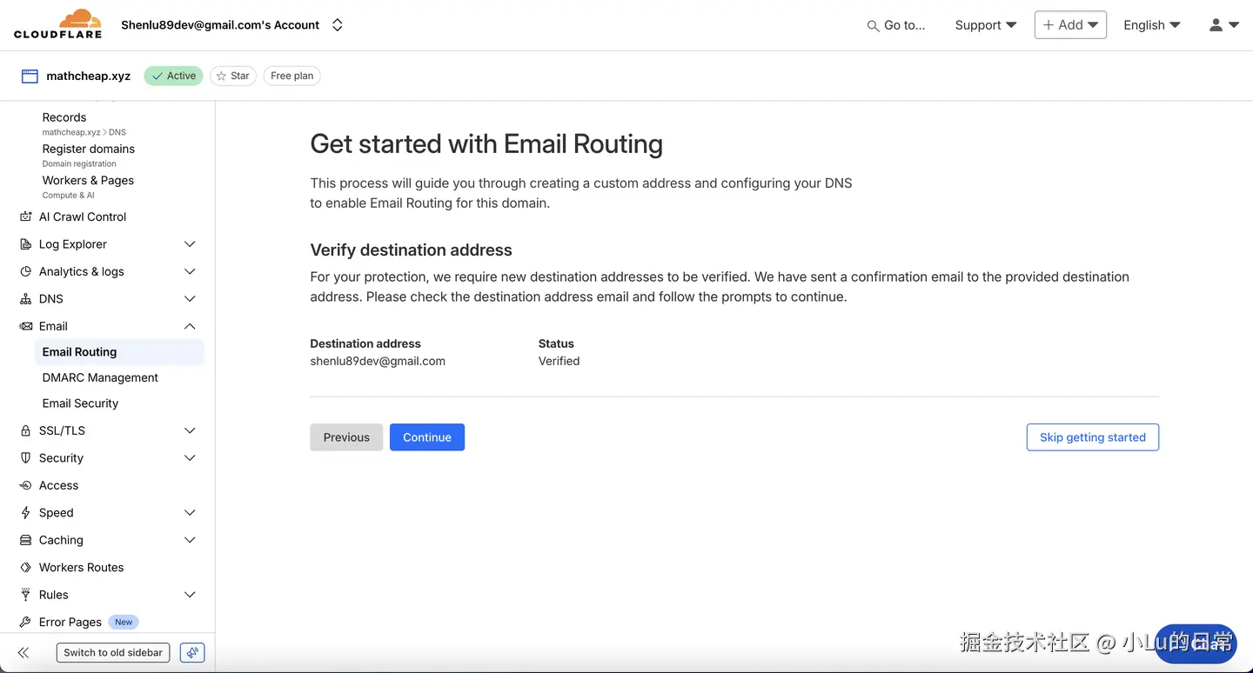Click the blue icon beside Switch to old sidebar
Screen dimensions: 1253x673
click(x=192, y=652)
